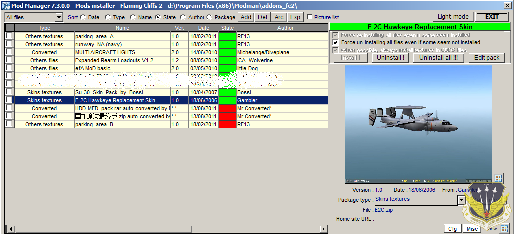Screen dimensions: 514x234
Task: Select the MULTI AIRCRAFT LIGHTS name cell
Action: (122, 52)
